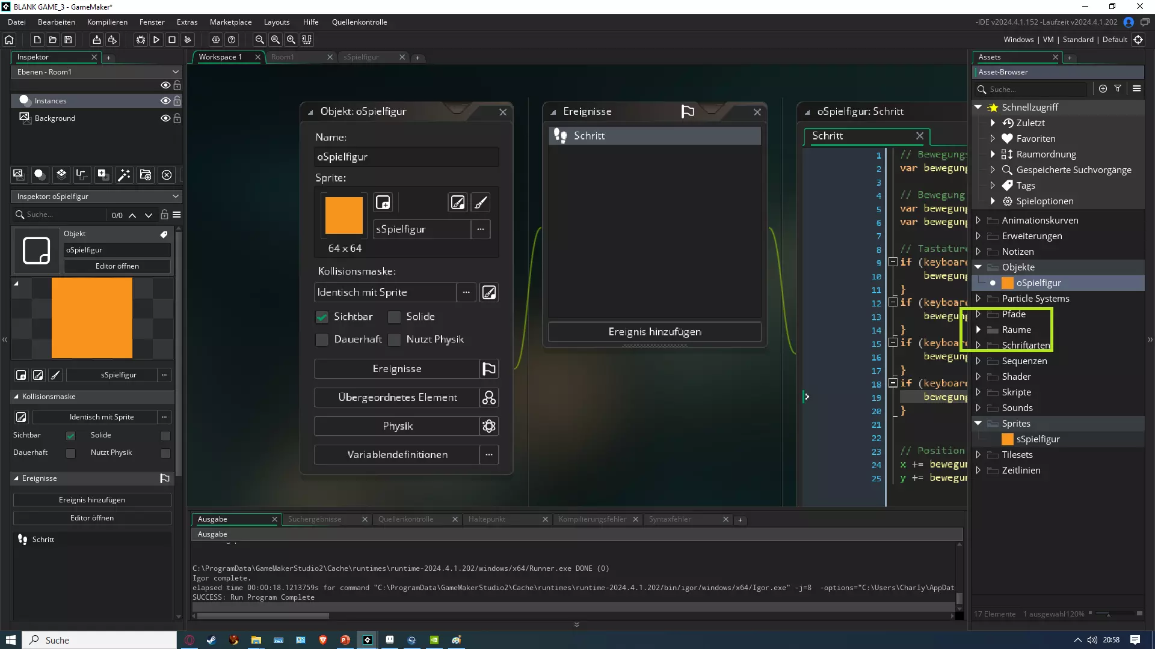This screenshot has height=649, width=1155.
Task: Run the game with play button
Action: (156, 40)
